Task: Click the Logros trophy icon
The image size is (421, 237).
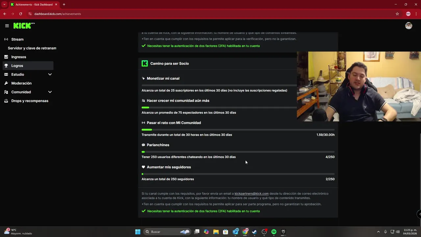Action: pos(6,66)
